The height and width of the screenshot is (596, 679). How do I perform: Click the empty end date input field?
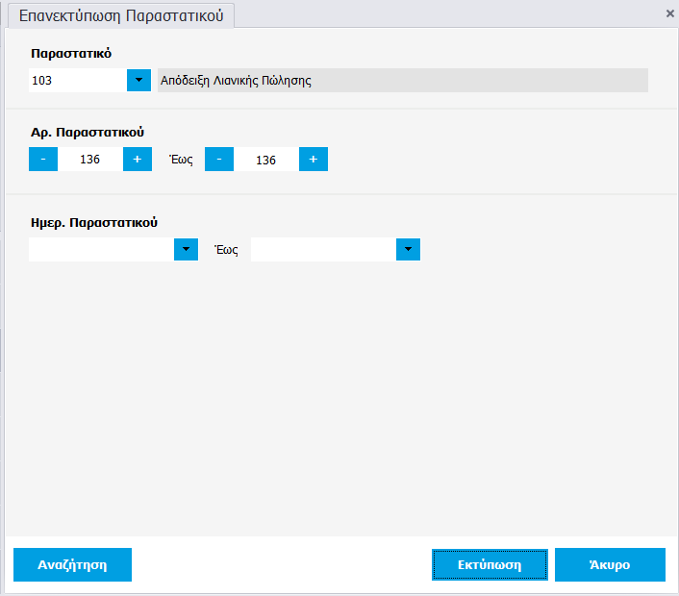323,250
